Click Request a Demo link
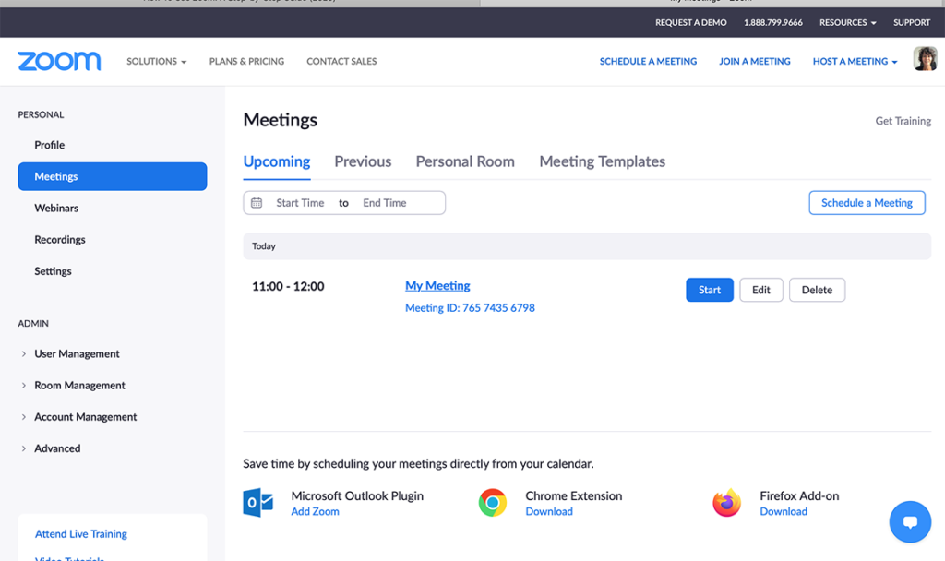 coord(690,22)
